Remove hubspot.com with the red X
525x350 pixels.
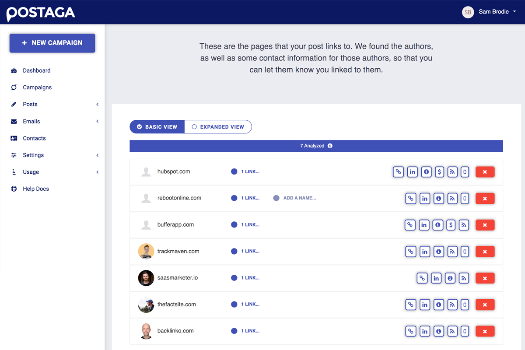[485, 172]
